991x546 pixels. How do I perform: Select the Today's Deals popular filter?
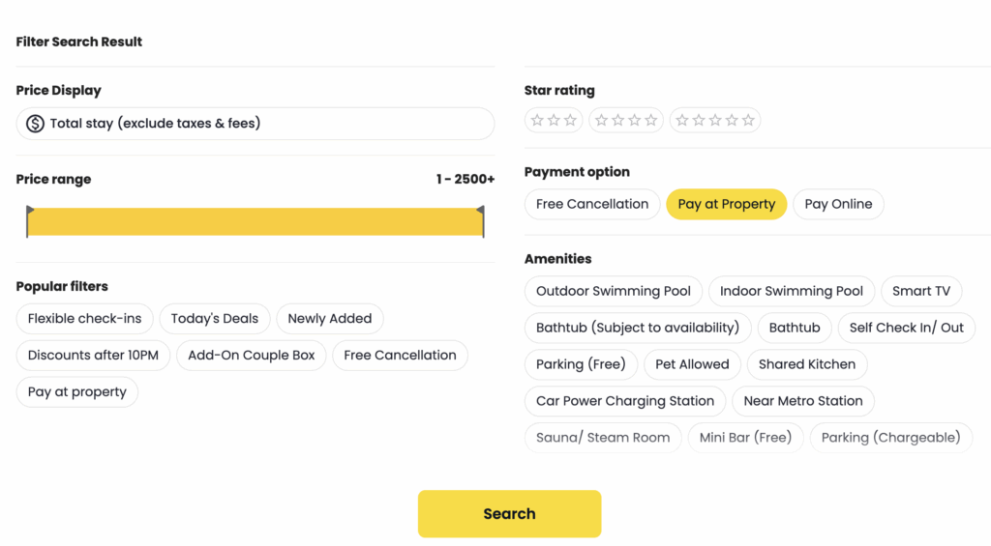(x=214, y=318)
